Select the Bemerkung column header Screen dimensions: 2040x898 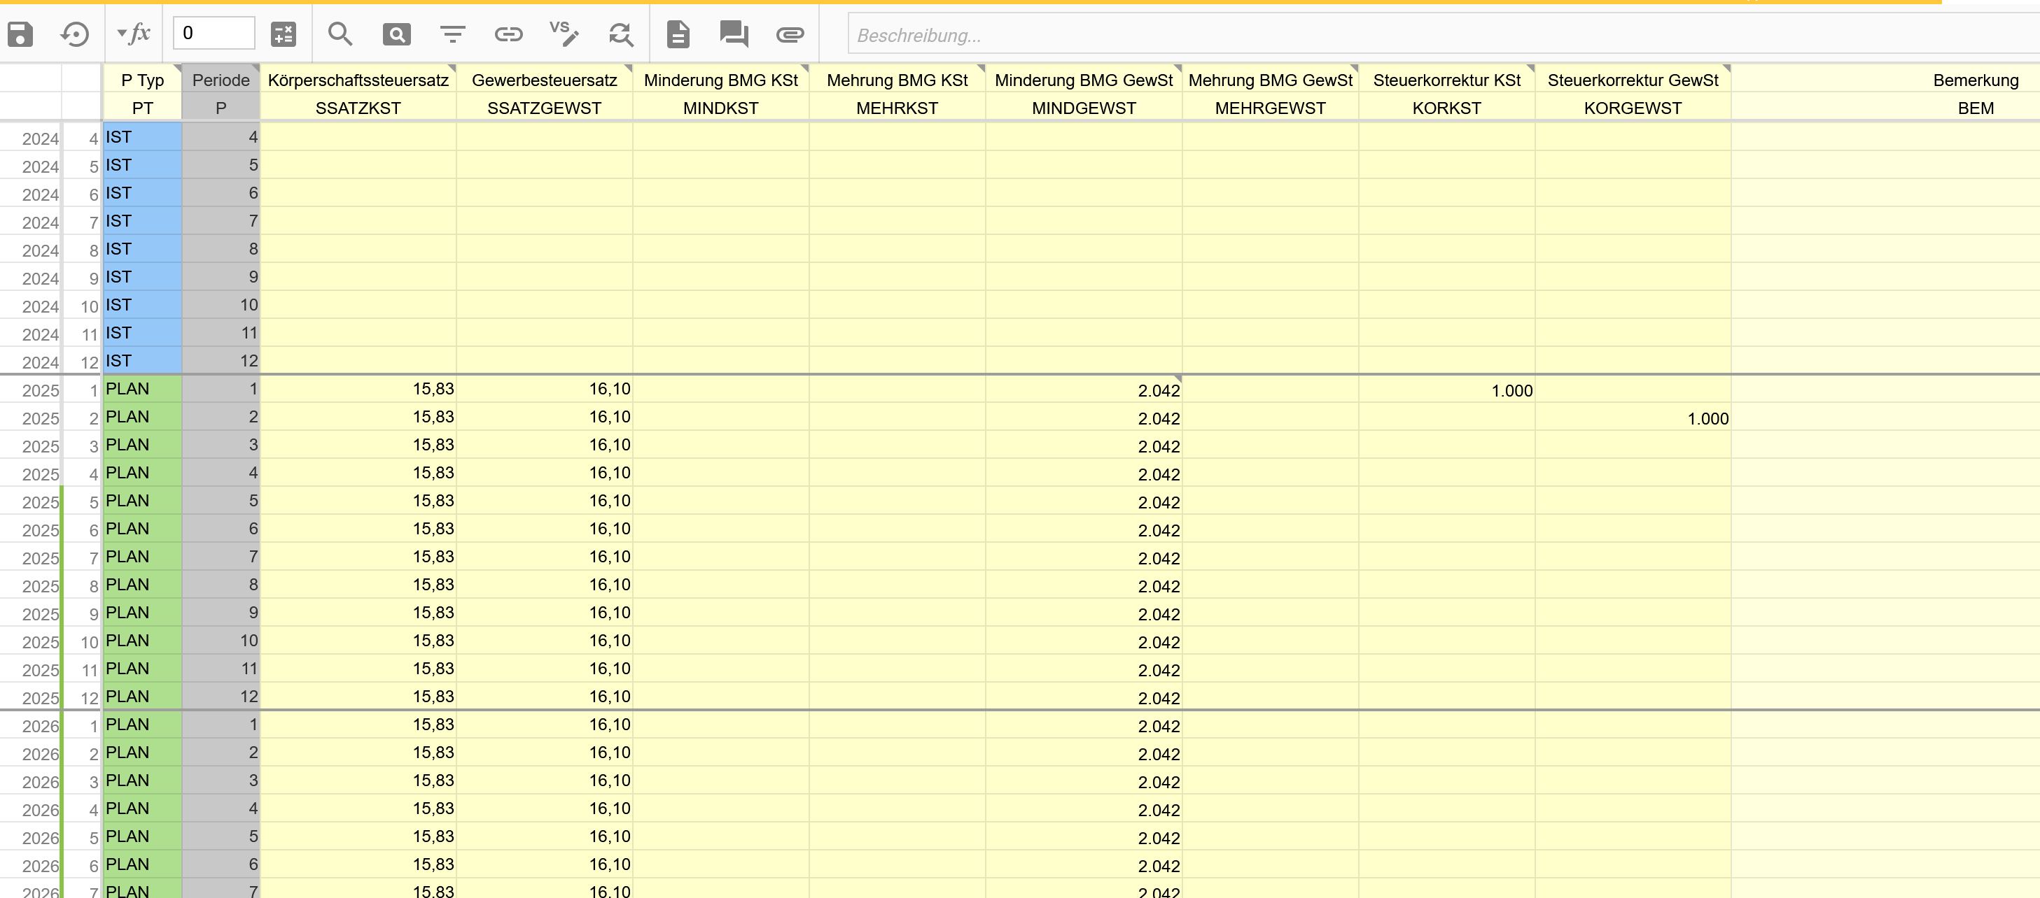(x=1975, y=80)
